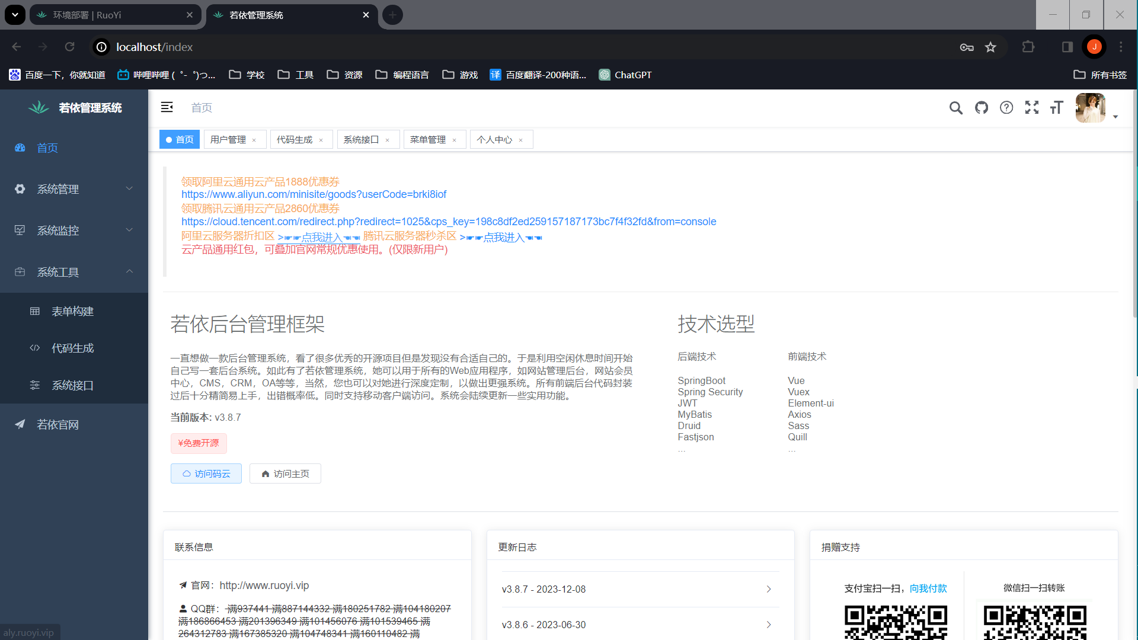Click the 访问码云 button

pyautogui.click(x=206, y=474)
